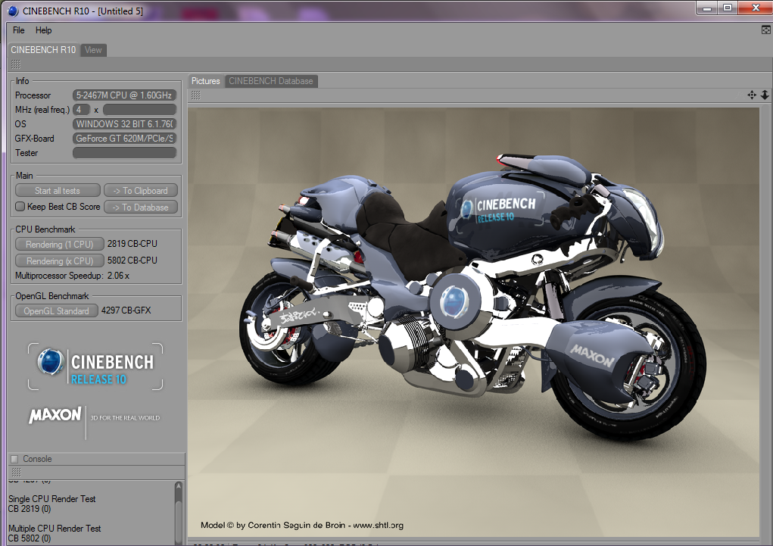
Task: Toggle the Console checkbox
Action: [x=14, y=459]
